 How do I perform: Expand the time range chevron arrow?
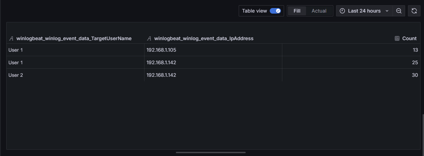[387, 11]
